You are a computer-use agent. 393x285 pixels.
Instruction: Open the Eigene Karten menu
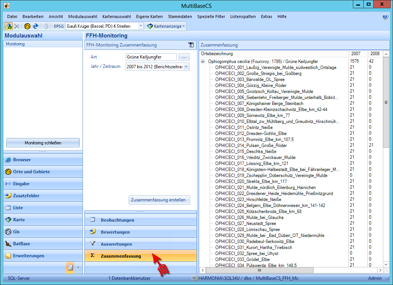(x=149, y=16)
